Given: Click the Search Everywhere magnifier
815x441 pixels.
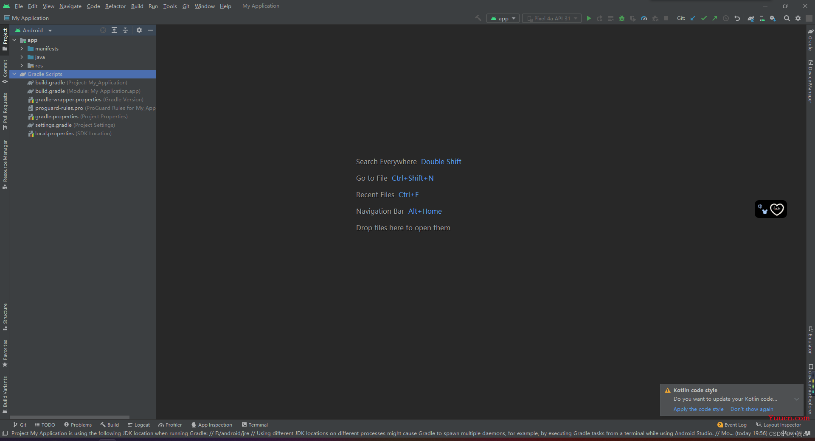Looking at the screenshot, I should (x=787, y=18).
